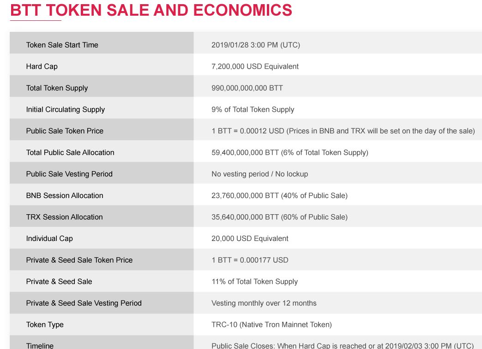482x349 pixels.
Task: Select the Timeline row label
Action: click(40, 346)
